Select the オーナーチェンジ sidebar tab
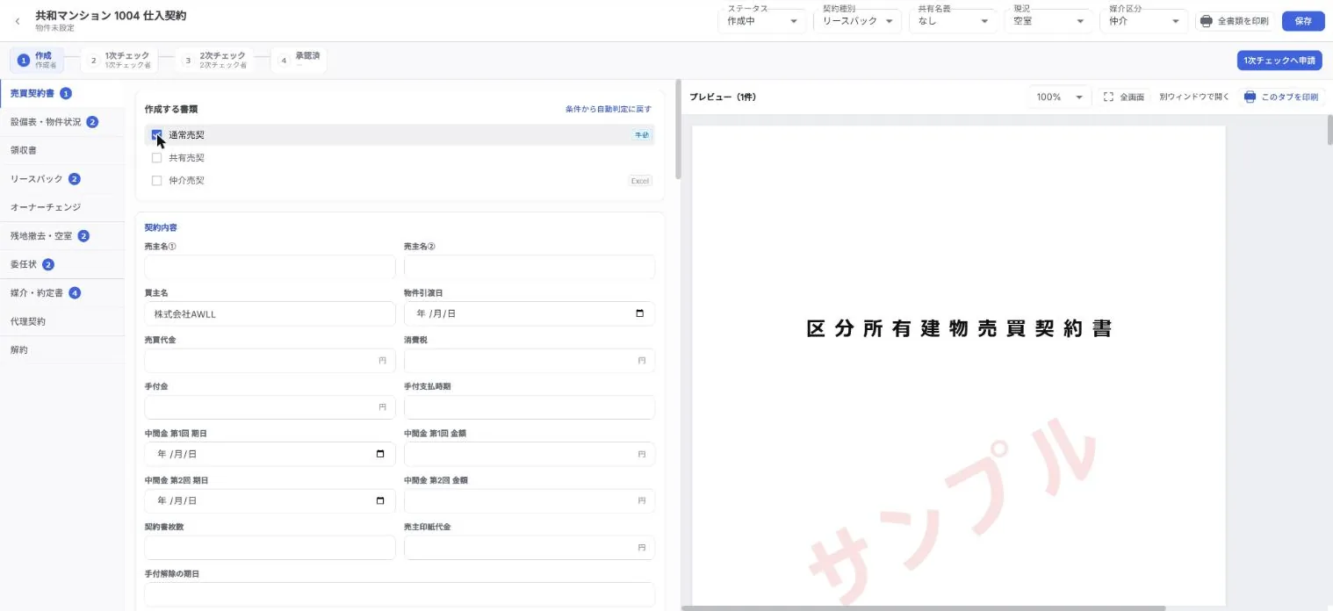 click(x=62, y=207)
